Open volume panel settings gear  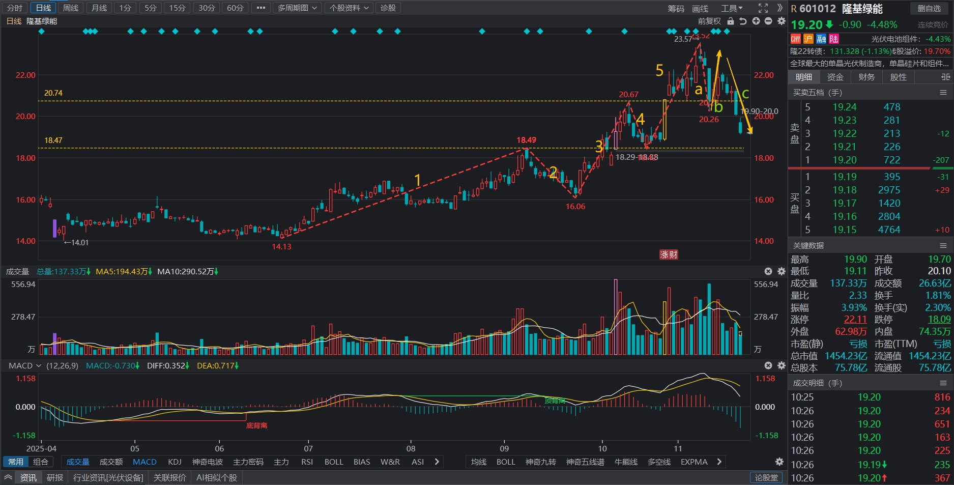tap(782, 272)
